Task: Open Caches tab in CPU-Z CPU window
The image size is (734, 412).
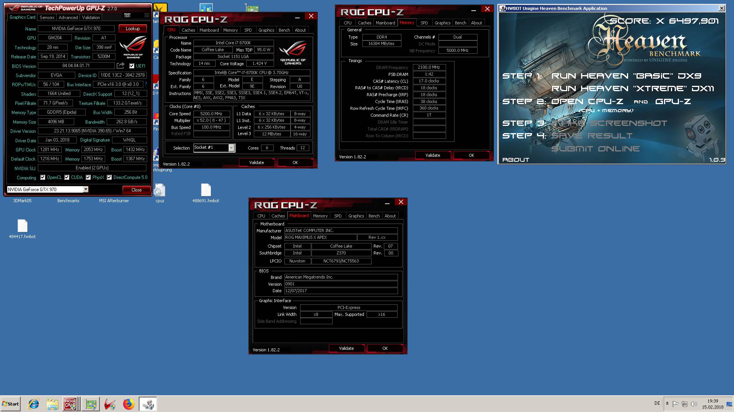Action: pyautogui.click(x=188, y=30)
